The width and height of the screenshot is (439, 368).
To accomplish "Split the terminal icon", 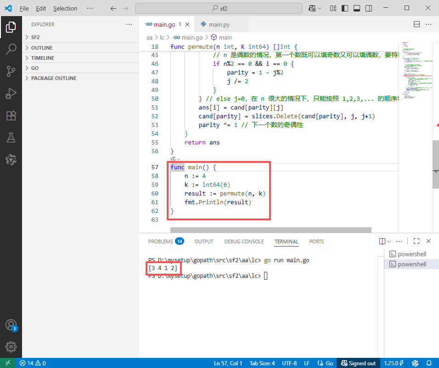I will click(382, 241).
